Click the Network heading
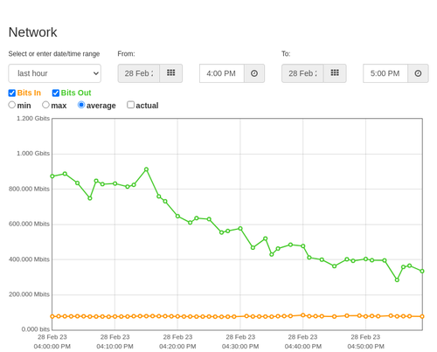Viewport: 437px width, 352px height. [32, 32]
